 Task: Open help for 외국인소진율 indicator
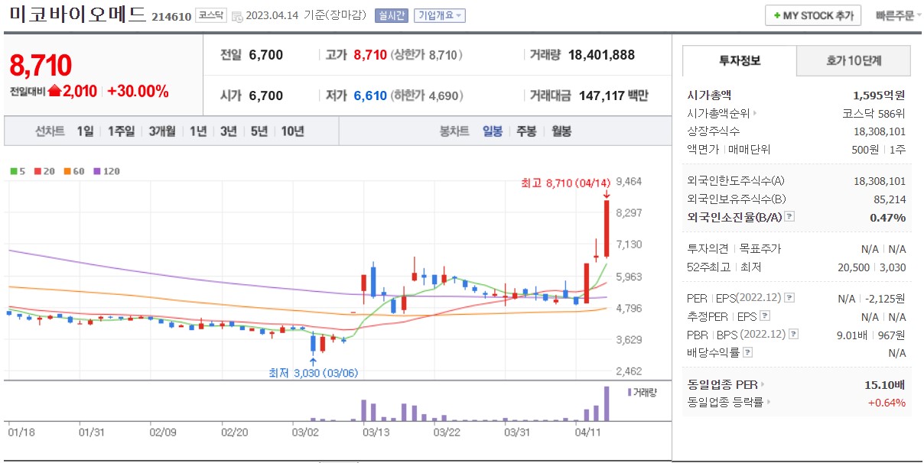pyautogui.click(x=789, y=218)
